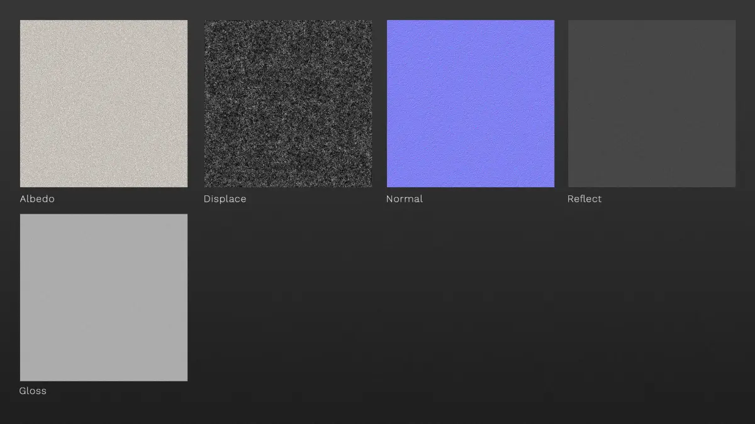Click the 'Albedo' label text
Image resolution: width=755 pixels, height=424 pixels.
[x=37, y=198]
